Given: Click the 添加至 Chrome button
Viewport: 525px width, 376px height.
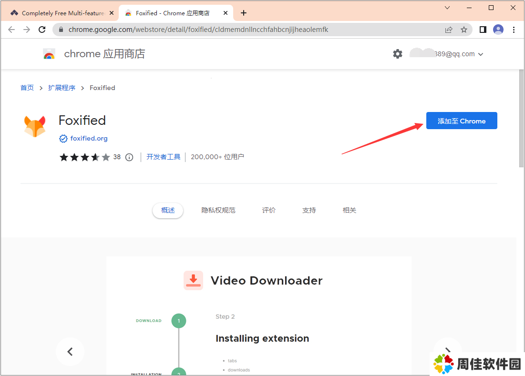Looking at the screenshot, I should point(462,121).
